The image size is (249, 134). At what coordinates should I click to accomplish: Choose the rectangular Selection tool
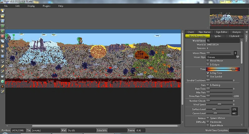coord(2,56)
